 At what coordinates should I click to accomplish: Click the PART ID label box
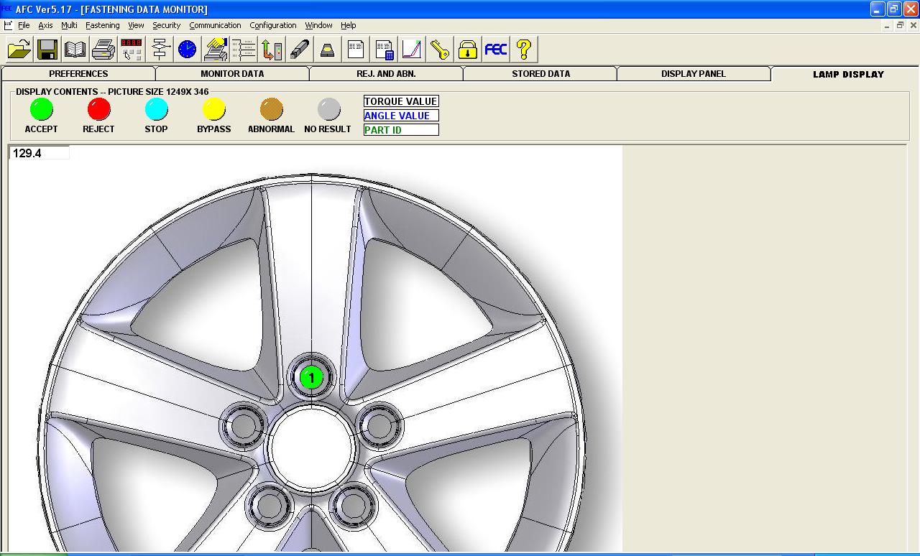click(x=401, y=130)
